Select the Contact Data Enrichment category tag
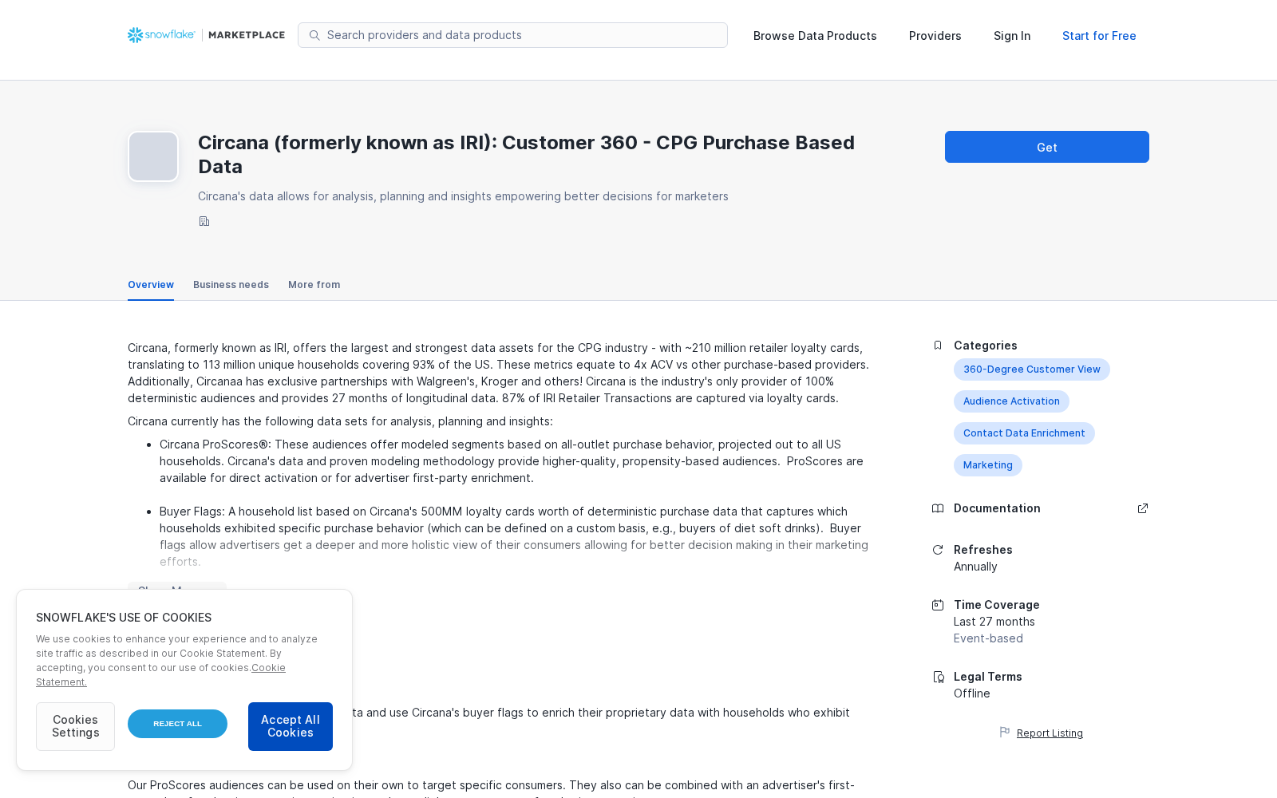This screenshot has width=1277, height=798. (x=1024, y=433)
